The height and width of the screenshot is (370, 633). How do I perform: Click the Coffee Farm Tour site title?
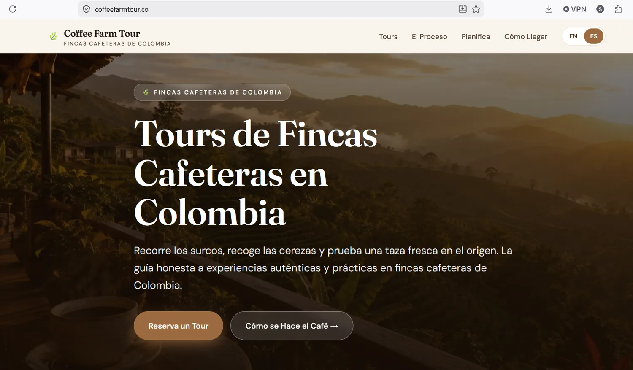(x=102, y=33)
